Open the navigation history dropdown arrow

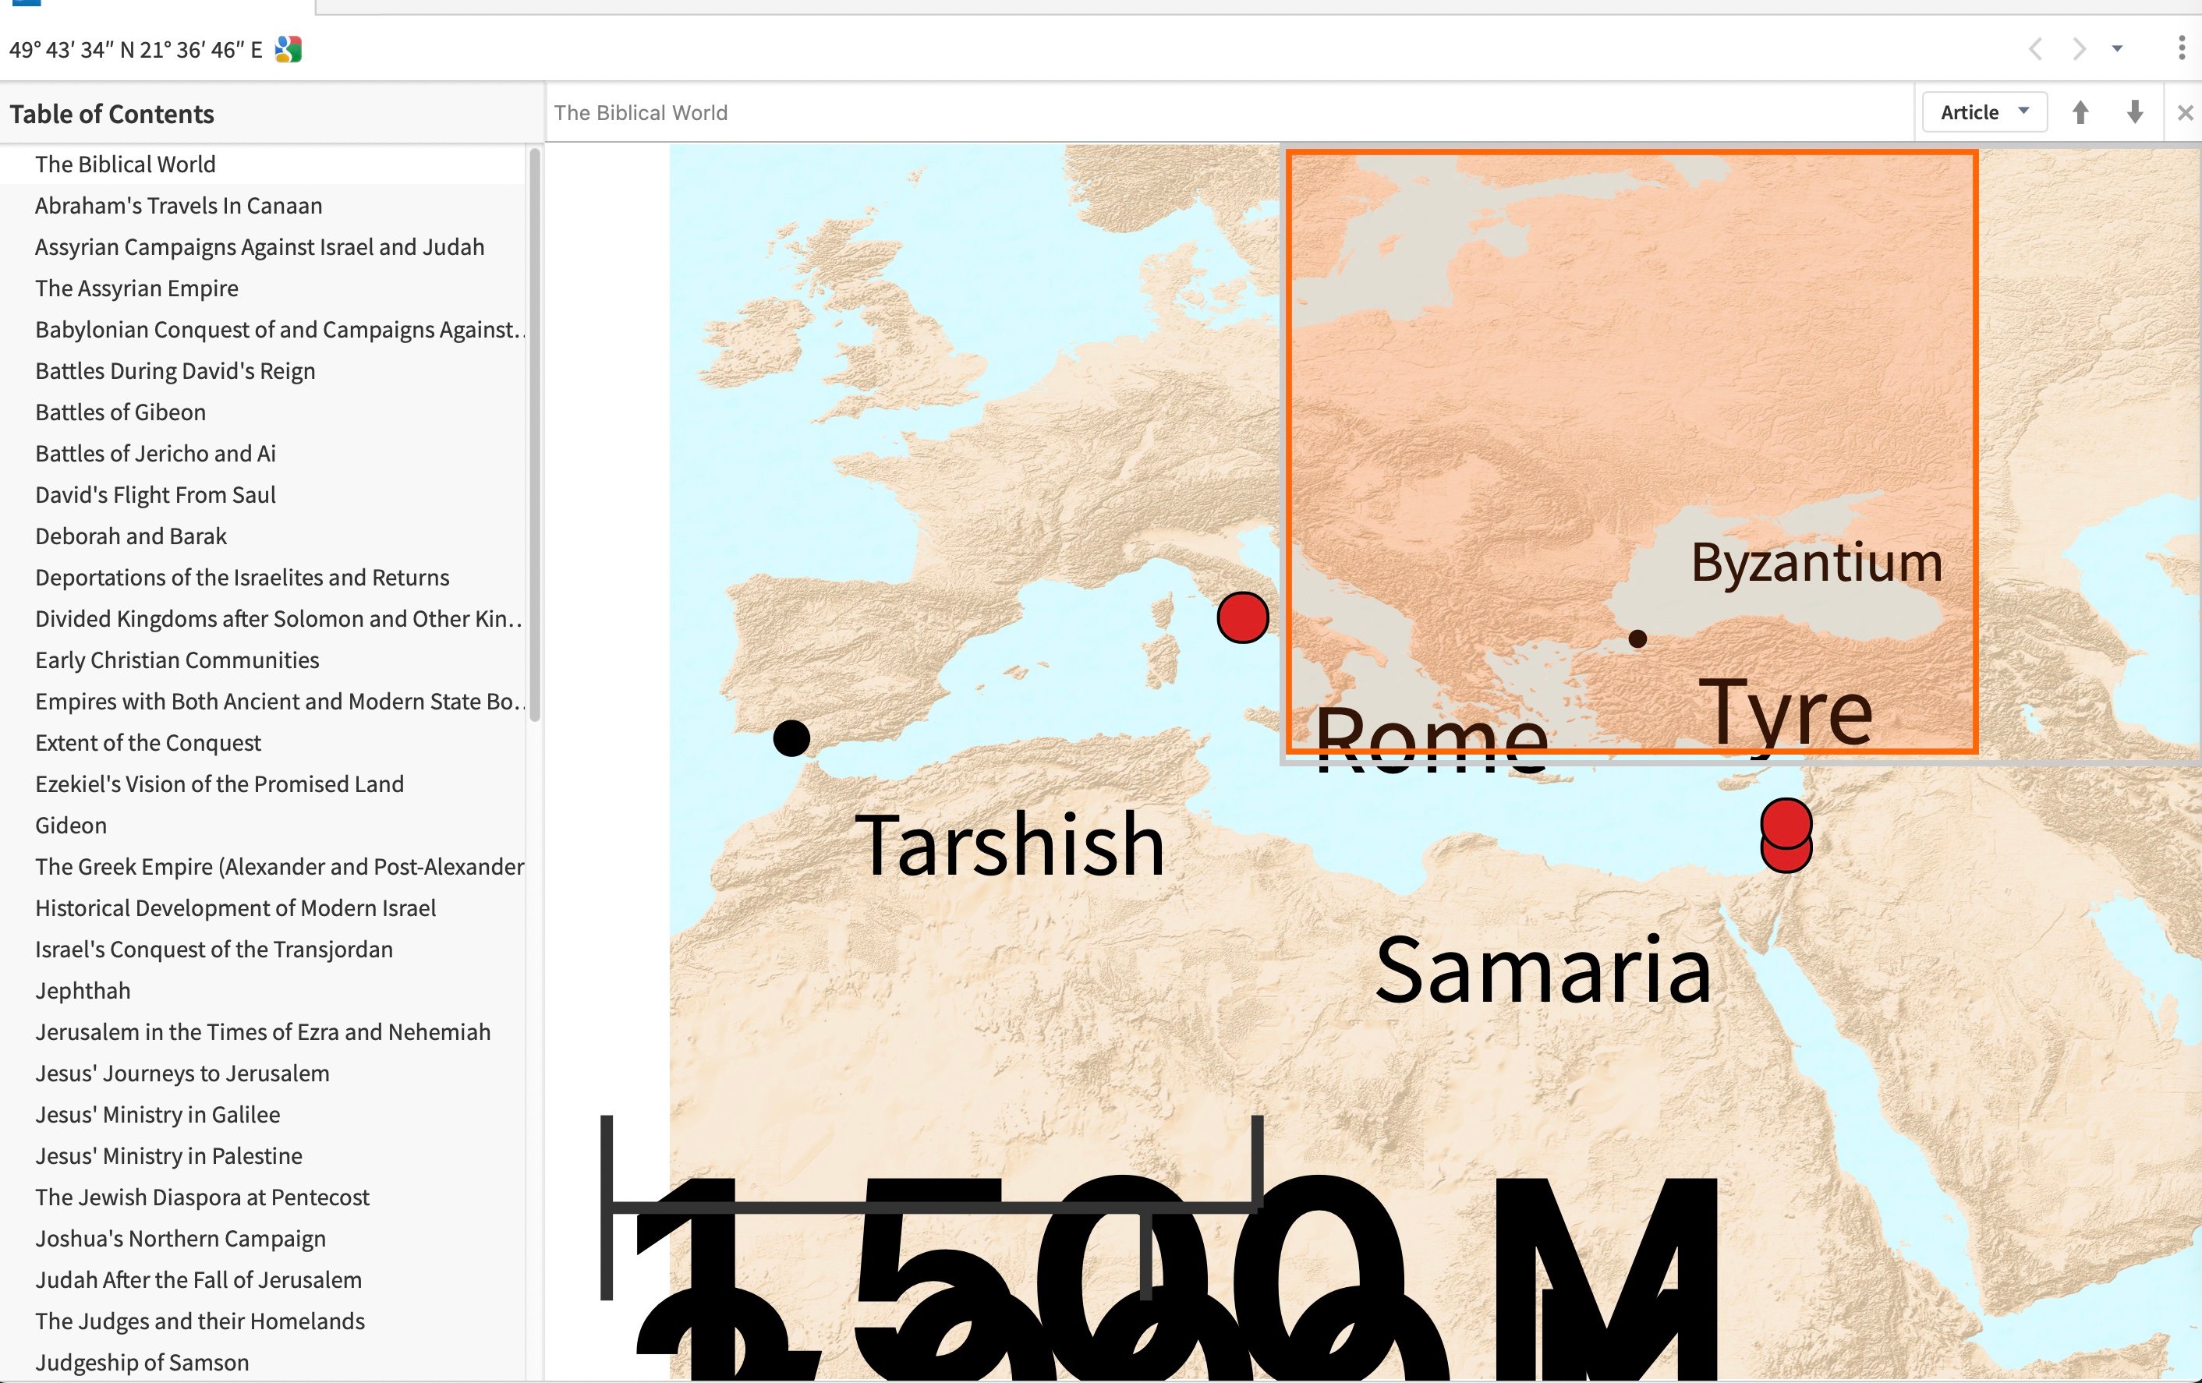tap(2117, 48)
